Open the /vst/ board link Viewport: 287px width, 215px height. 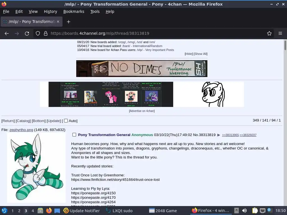pyautogui.click(x=140, y=42)
